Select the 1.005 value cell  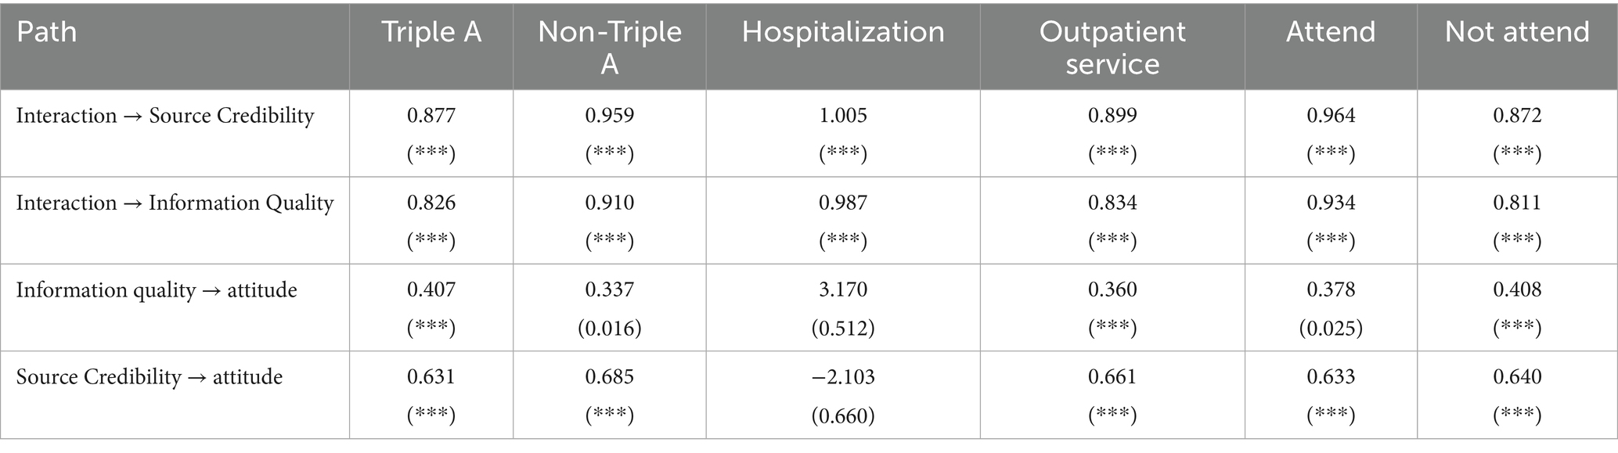tap(843, 116)
